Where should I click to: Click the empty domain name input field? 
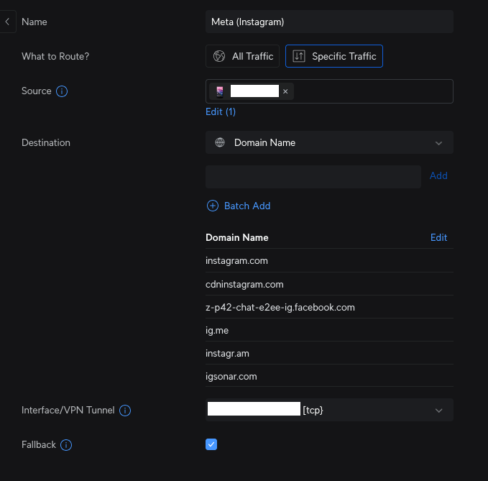coord(313,177)
